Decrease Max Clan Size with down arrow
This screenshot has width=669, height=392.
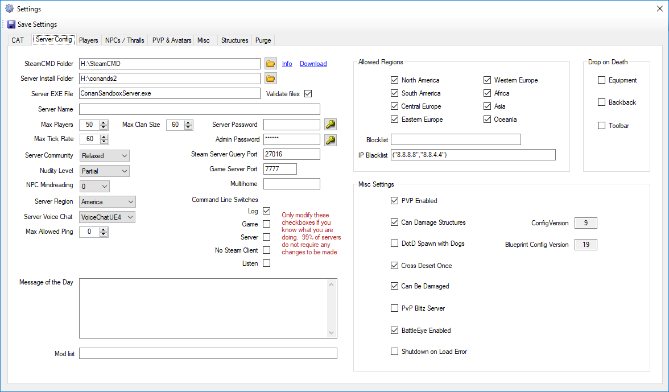189,127
